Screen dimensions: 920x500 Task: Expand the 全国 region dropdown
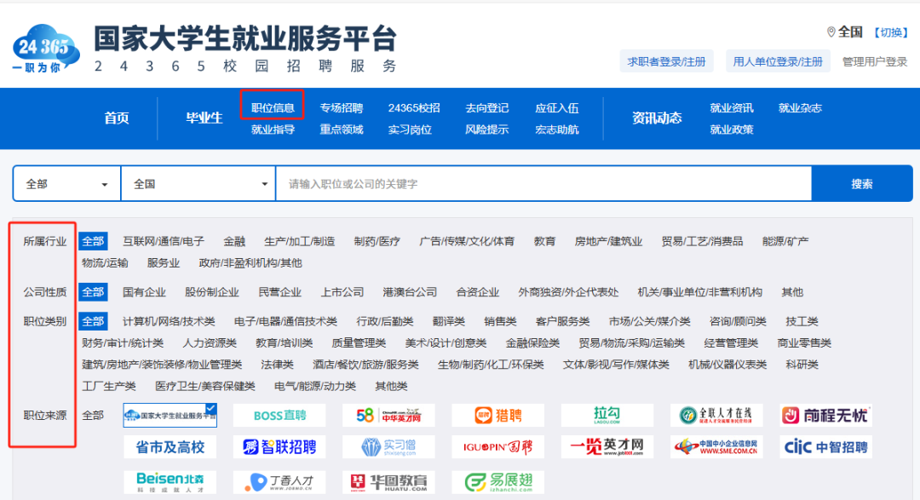198,184
